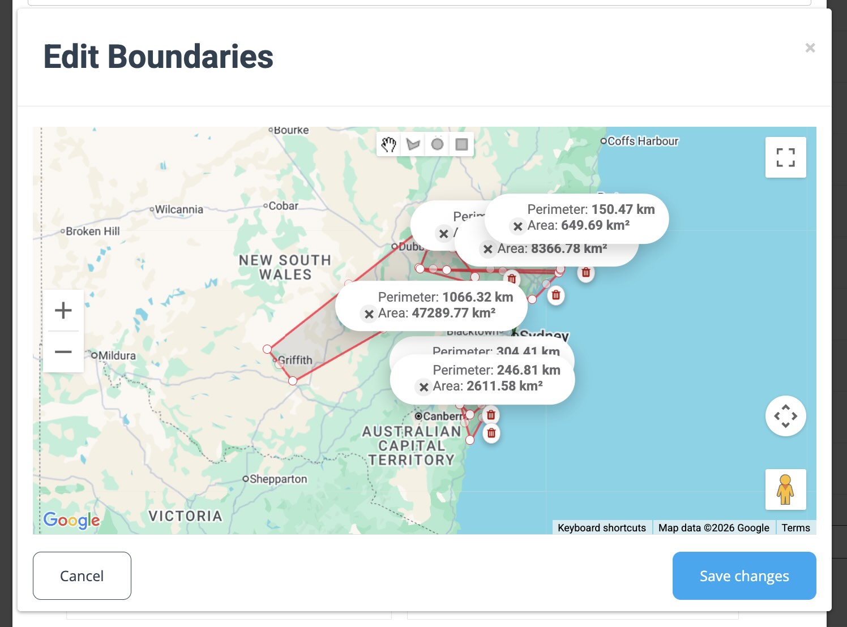
Task: Click the Street View pegman icon
Action: click(x=785, y=489)
